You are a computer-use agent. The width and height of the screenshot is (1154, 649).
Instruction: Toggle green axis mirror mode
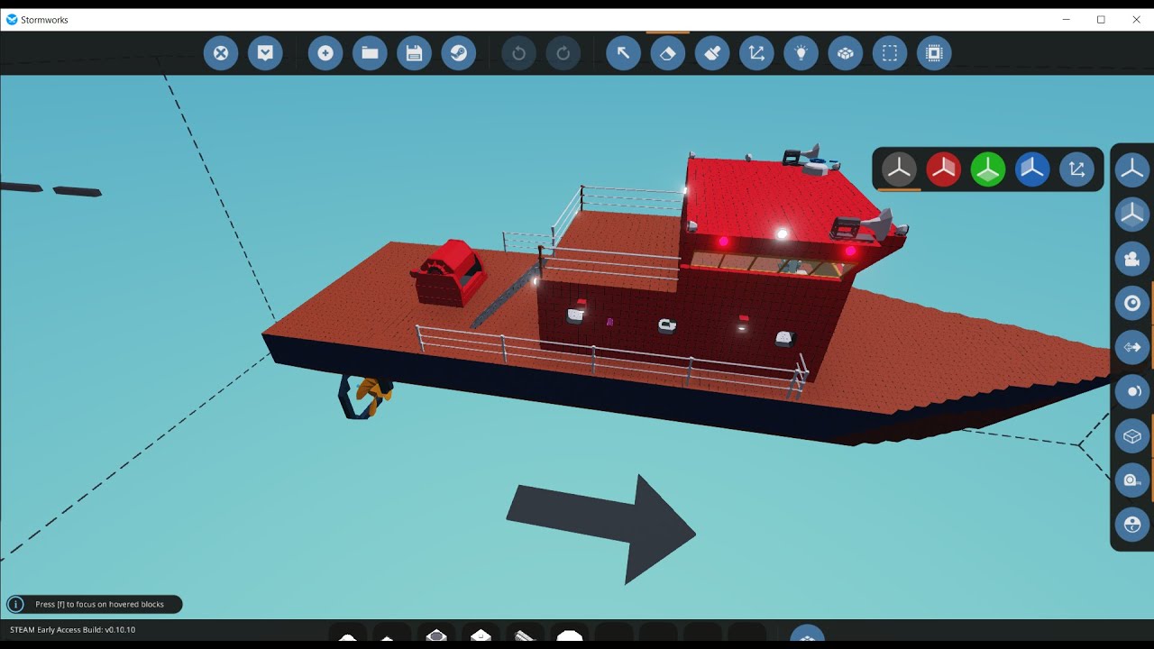[988, 169]
